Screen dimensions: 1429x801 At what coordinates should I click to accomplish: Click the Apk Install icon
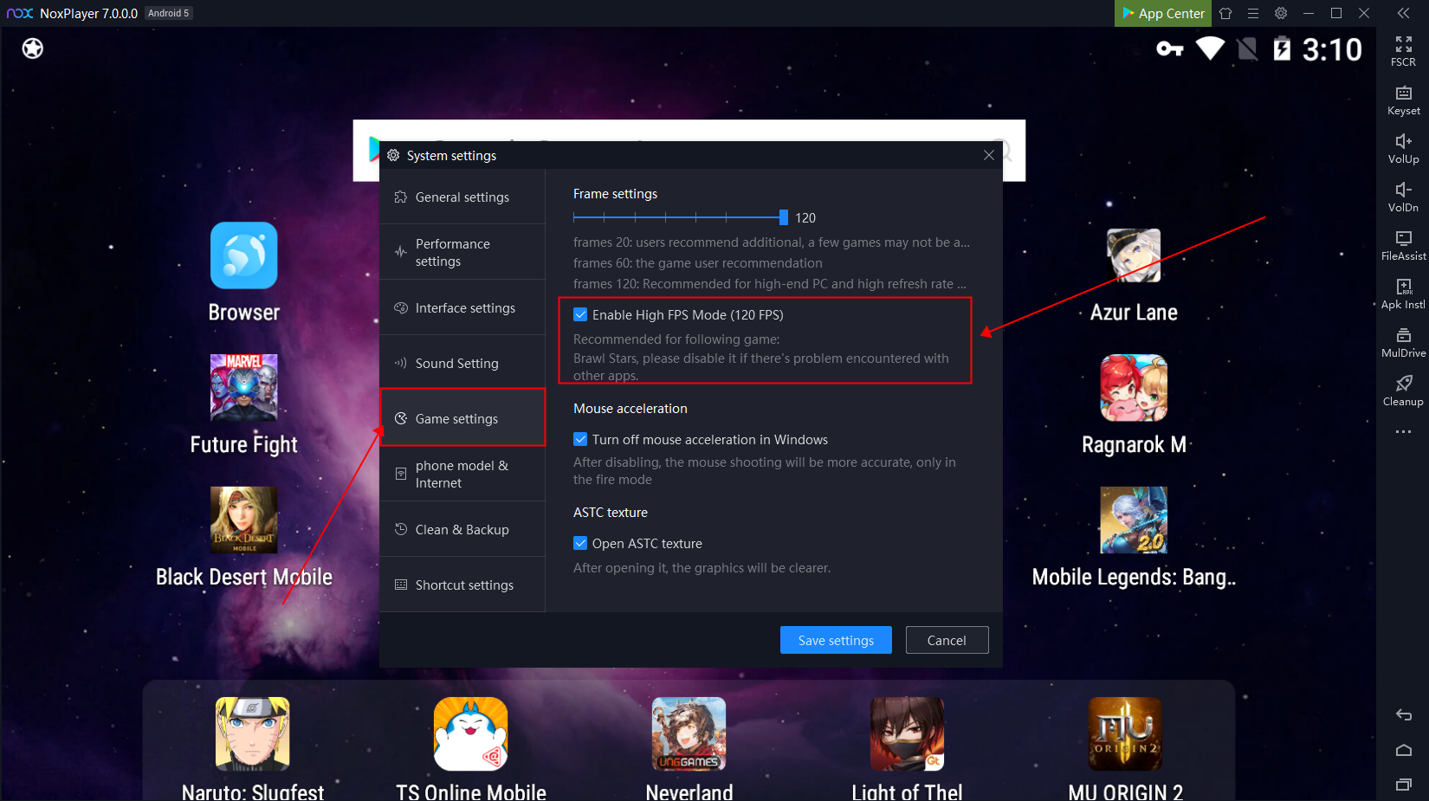pyautogui.click(x=1403, y=293)
